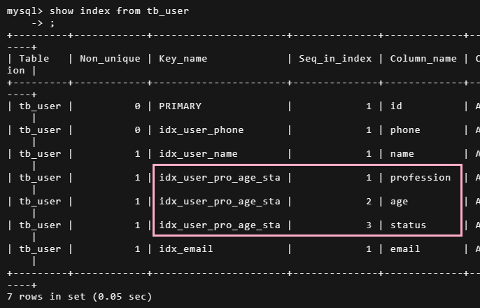
Task: Click the mysql> prompt text
Action: pyautogui.click(x=24, y=11)
